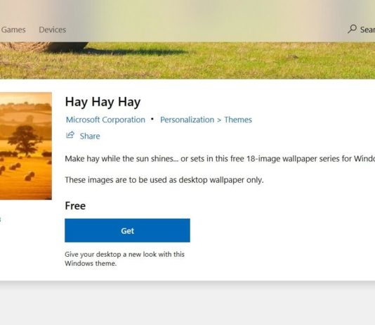Click 'Give your desktop a new look' text
Image resolution: width=375 pixels, height=325 pixels.
124,259
